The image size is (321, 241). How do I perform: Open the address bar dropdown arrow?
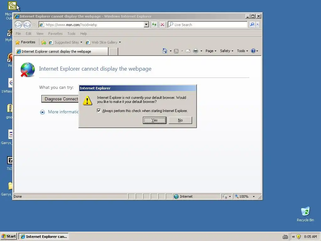(146, 24)
